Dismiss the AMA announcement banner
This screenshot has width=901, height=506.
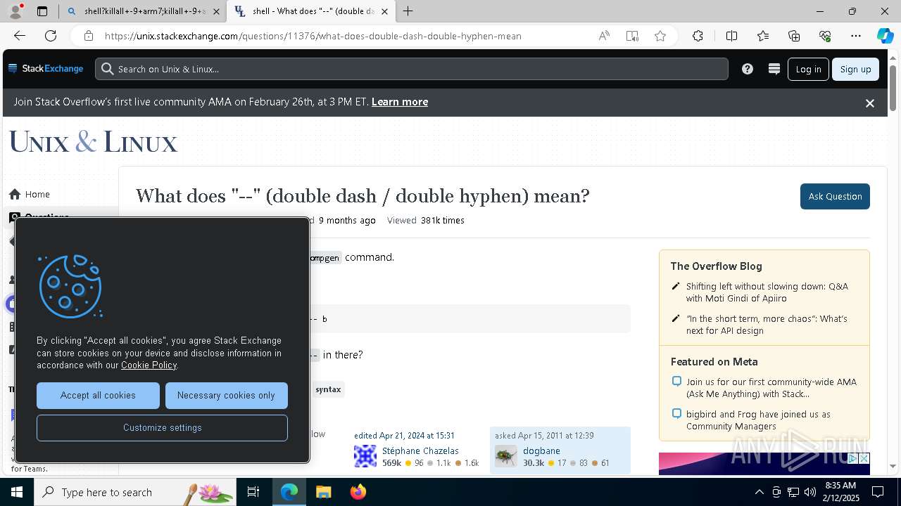pos(870,103)
